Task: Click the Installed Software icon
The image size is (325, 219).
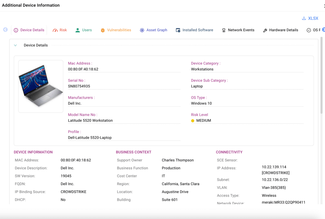Action: tap(178, 30)
